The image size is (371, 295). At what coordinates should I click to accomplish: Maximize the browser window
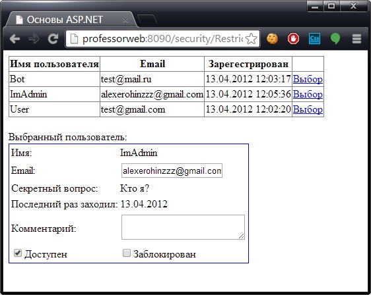coord(331,6)
